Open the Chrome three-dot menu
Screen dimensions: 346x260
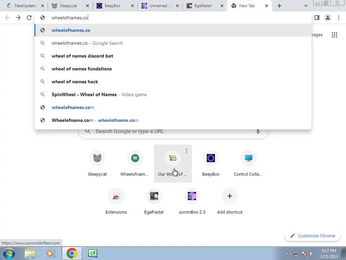click(339, 18)
